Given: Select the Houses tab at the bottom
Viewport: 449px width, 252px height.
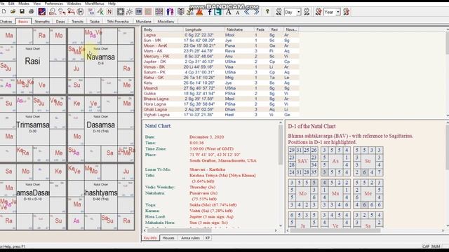Looking at the screenshot, I should [168, 238].
